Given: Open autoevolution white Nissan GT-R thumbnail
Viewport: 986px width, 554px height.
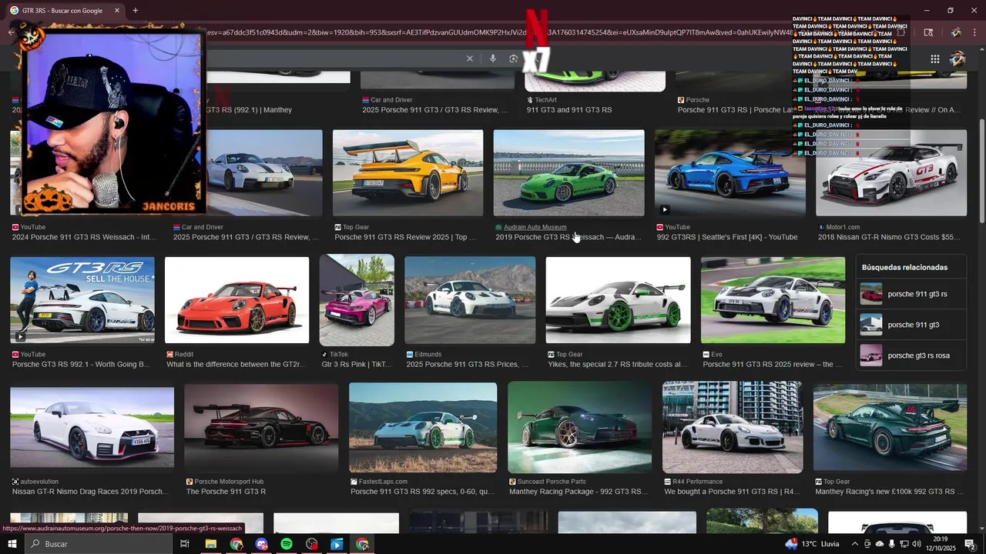Looking at the screenshot, I should coord(92,427).
